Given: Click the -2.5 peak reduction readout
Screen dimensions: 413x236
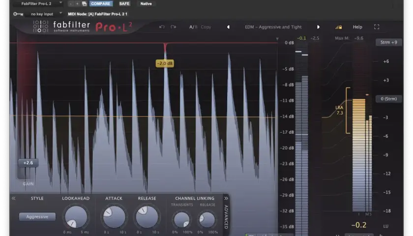Looking at the screenshot, I should (x=315, y=38).
